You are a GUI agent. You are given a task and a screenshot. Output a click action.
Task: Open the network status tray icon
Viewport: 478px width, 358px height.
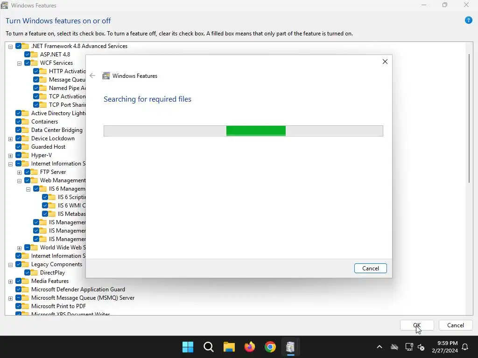409,347
